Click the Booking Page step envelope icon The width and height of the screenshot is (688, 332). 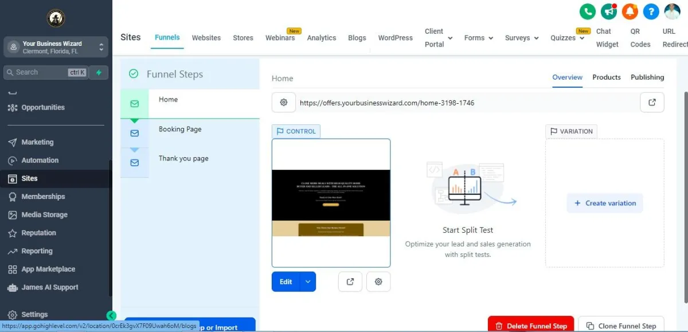134,133
